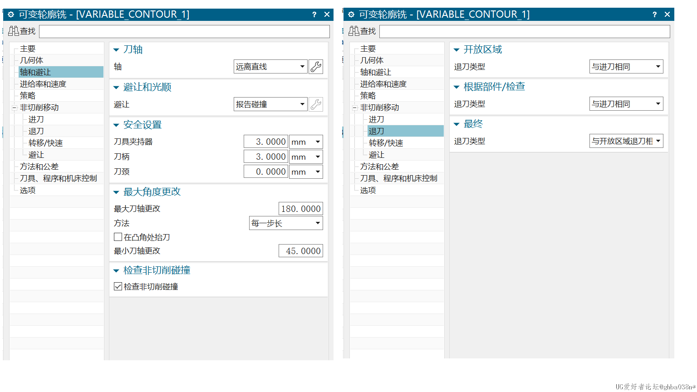
Task: Open the 刀具夹持器 unit mm dropdown
Action: 306,142
